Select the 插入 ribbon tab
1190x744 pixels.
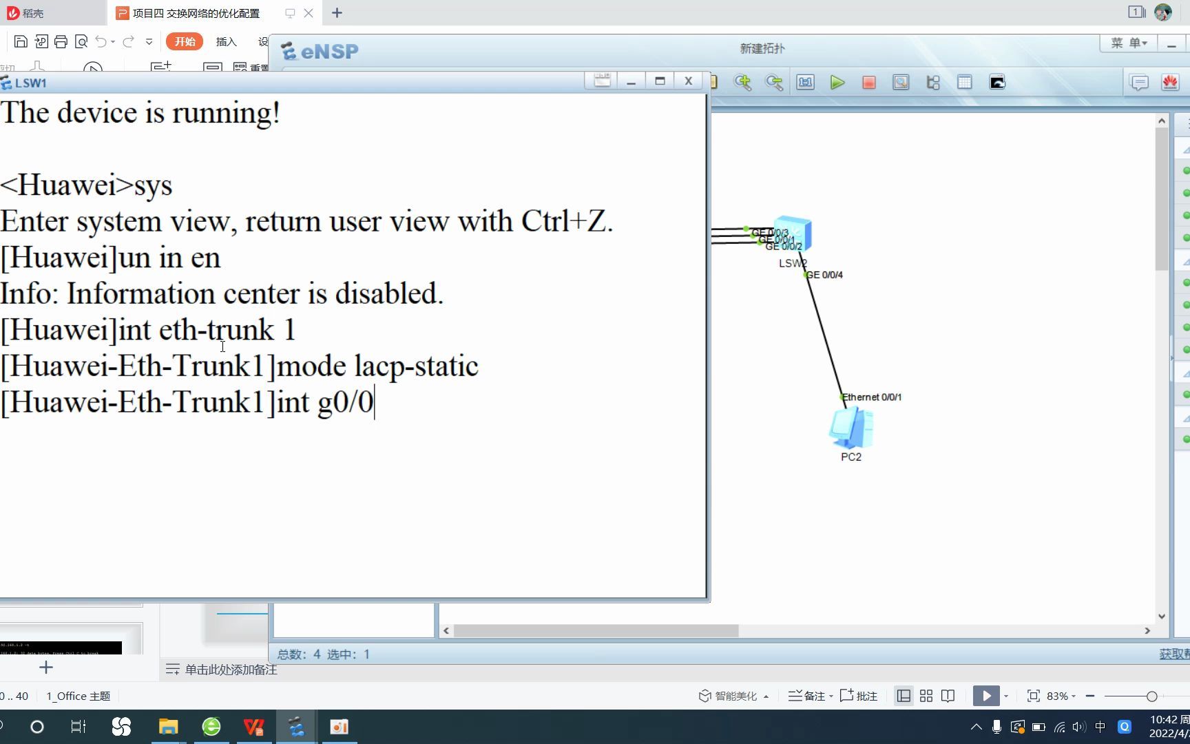(226, 42)
